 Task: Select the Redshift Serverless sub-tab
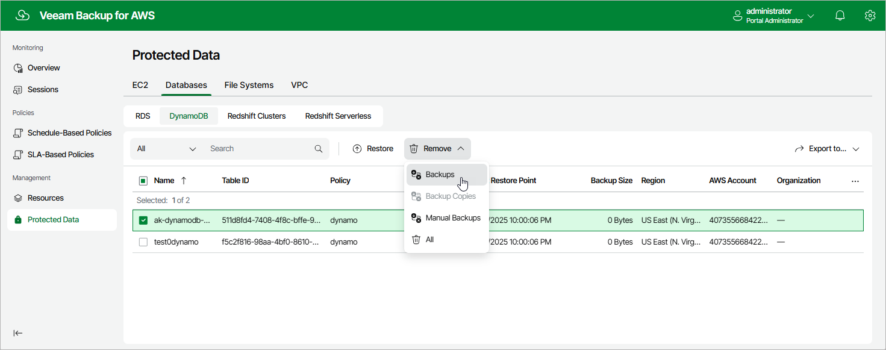pyautogui.click(x=338, y=116)
